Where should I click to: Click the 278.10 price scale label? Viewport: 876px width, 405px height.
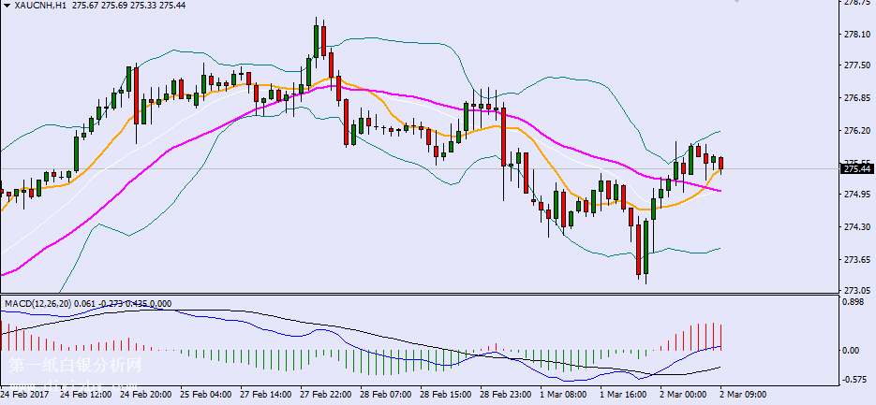tap(857, 35)
